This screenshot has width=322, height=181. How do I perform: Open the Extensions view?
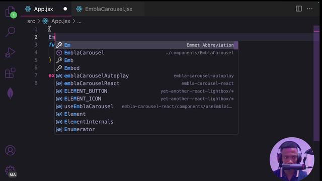click(x=10, y=73)
